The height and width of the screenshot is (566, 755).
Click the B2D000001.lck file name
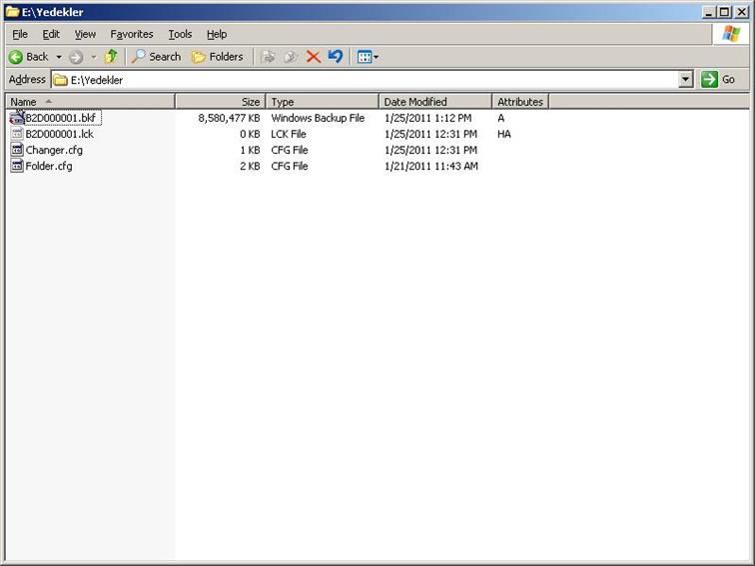point(60,134)
